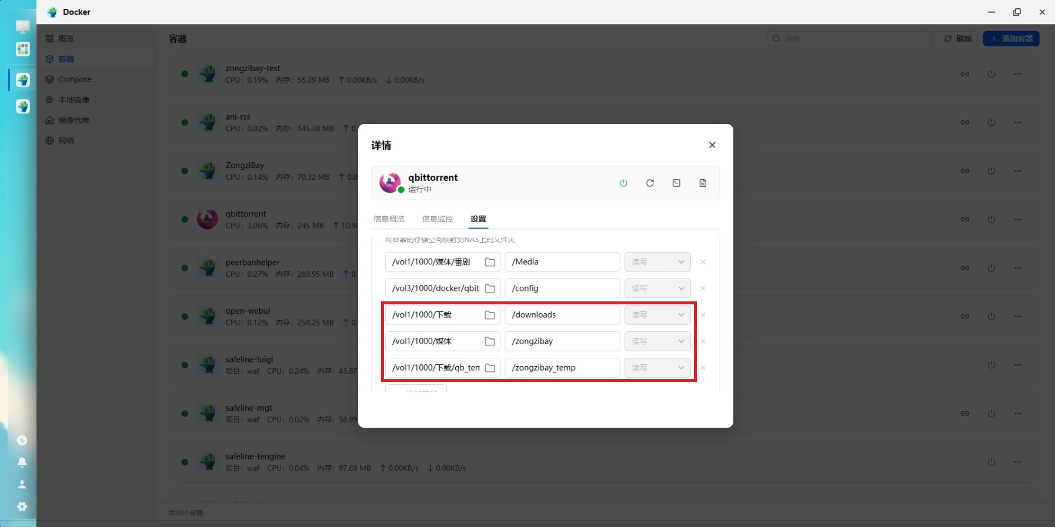The width and height of the screenshot is (1055, 527).
Task: Click the /zongzibay_temp container path field
Action: [x=562, y=368]
